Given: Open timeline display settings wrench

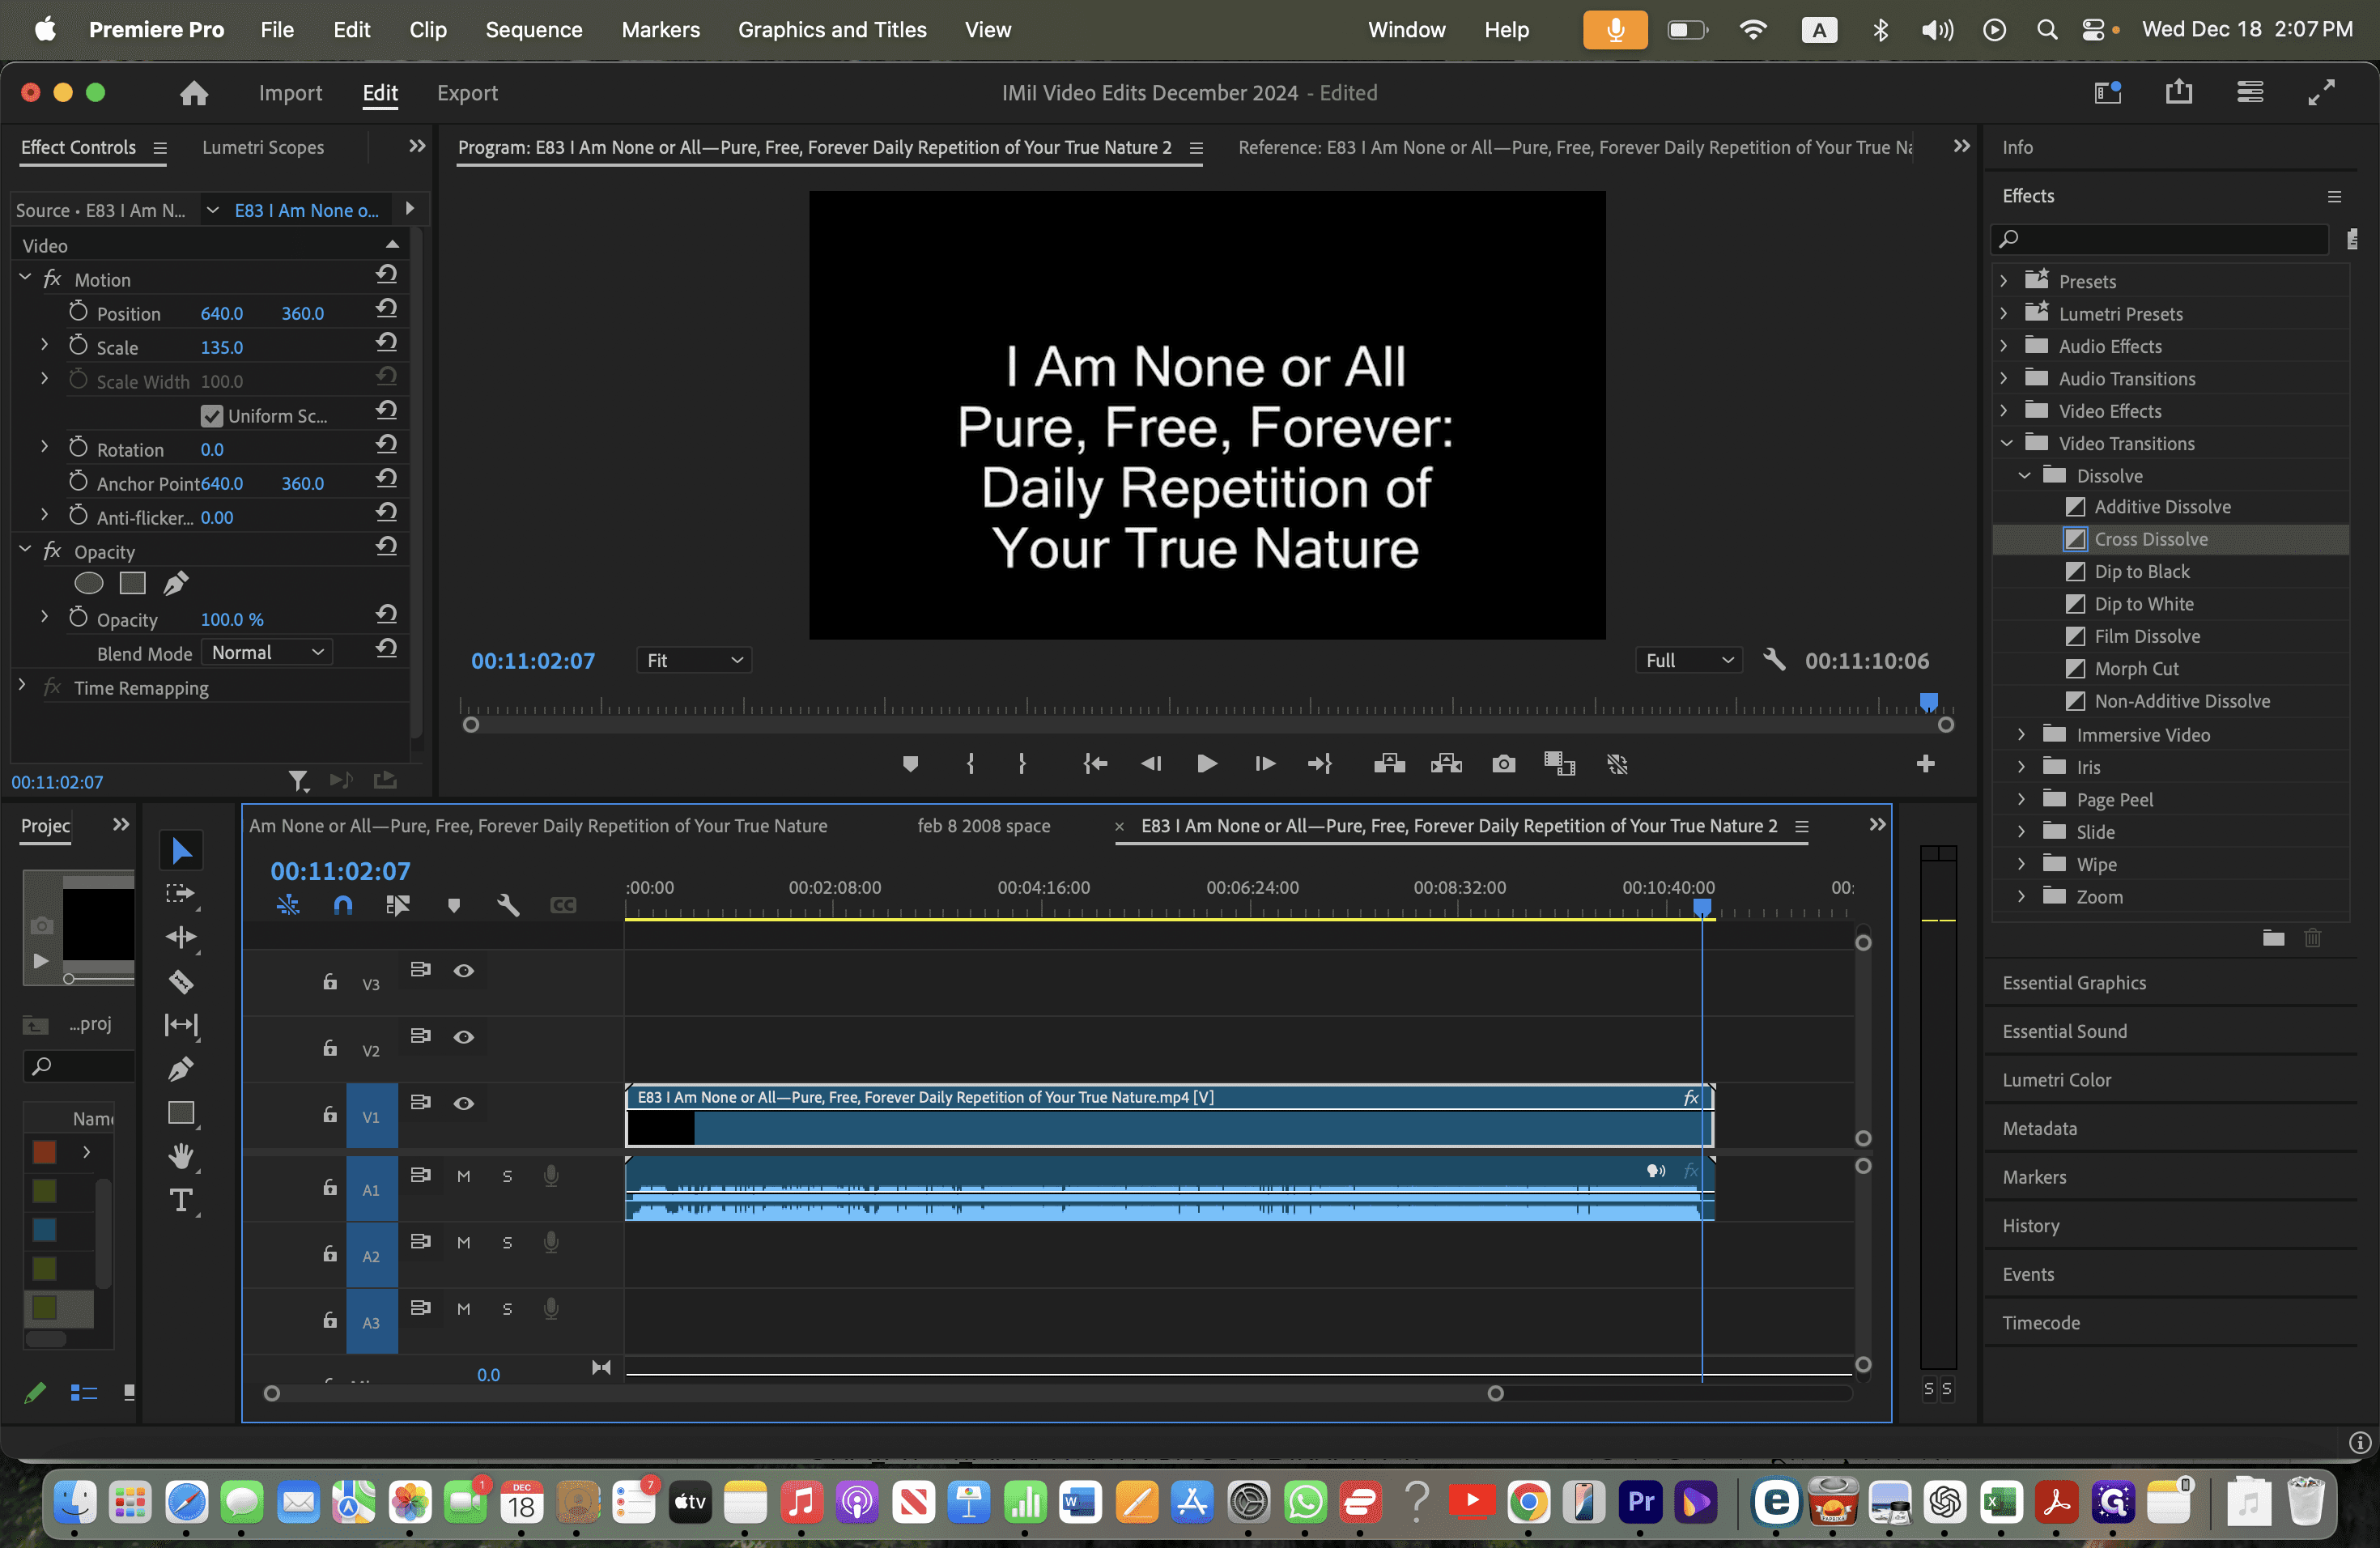Looking at the screenshot, I should [x=508, y=905].
